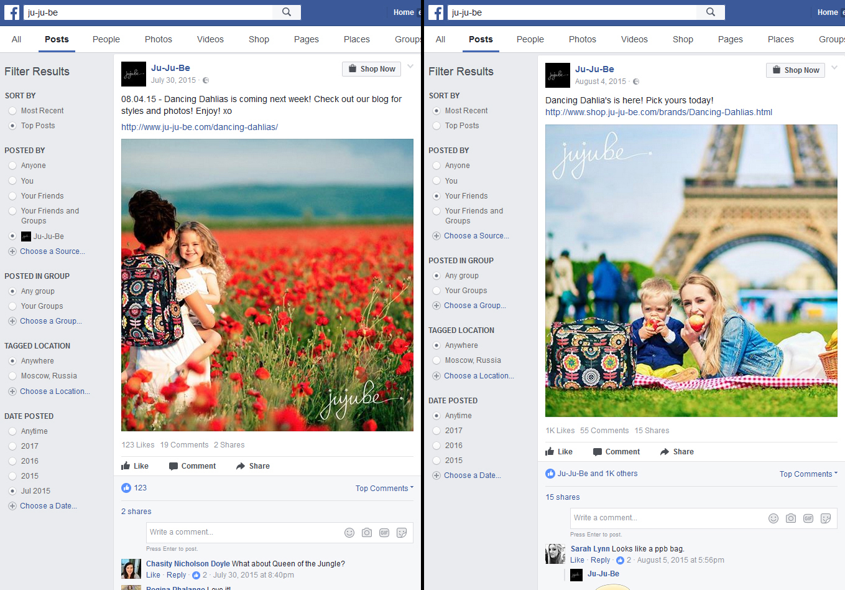The height and width of the screenshot is (590, 845).
Task: Insert emoji in left comment box
Action: click(349, 533)
